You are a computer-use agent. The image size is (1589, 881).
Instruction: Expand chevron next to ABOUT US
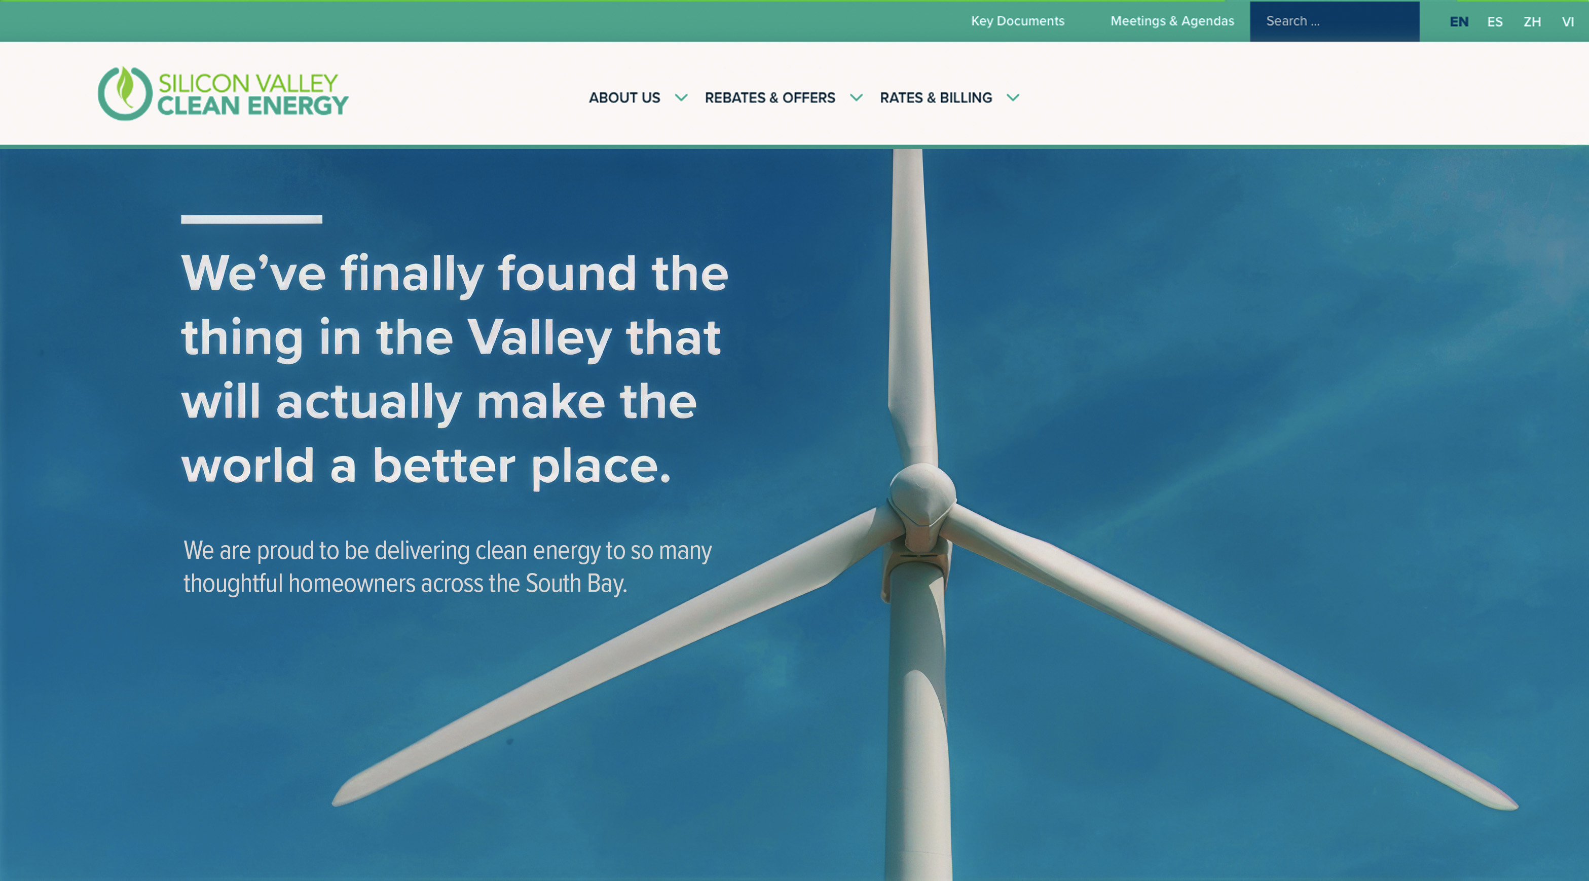(x=681, y=97)
